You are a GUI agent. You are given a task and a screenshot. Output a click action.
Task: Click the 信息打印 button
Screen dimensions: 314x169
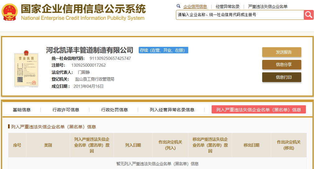pyautogui.click(x=281, y=77)
